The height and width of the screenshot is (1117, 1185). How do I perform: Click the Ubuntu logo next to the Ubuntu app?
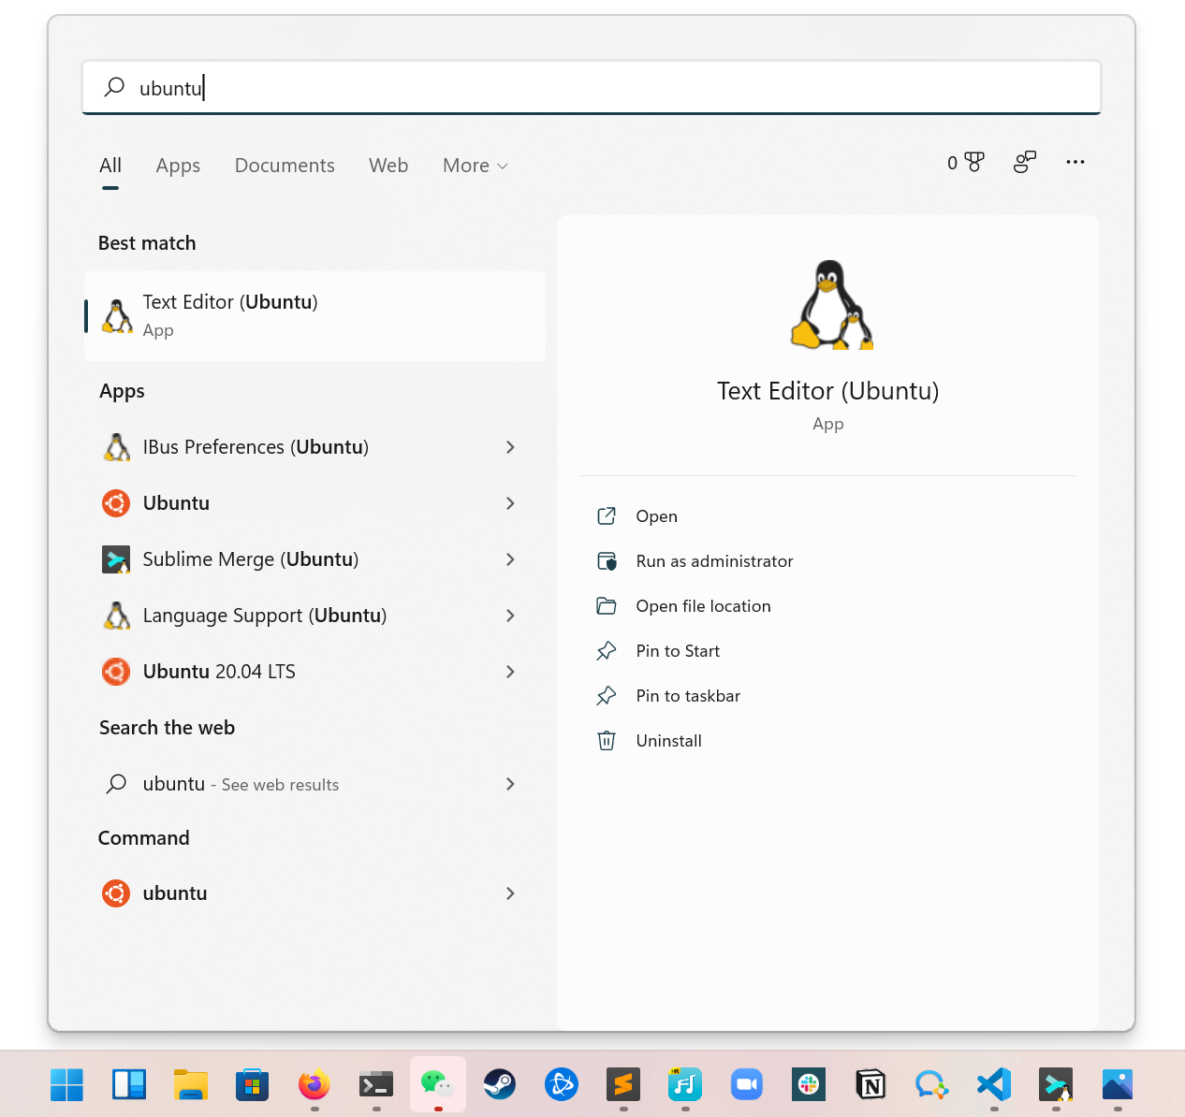tap(115, 503)
